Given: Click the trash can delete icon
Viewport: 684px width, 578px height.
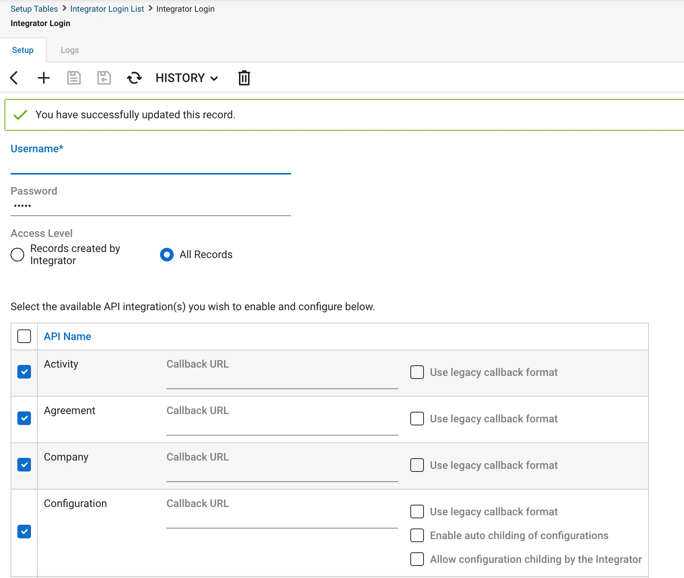Looking at the screenshot, I should (x=244, y=78).
